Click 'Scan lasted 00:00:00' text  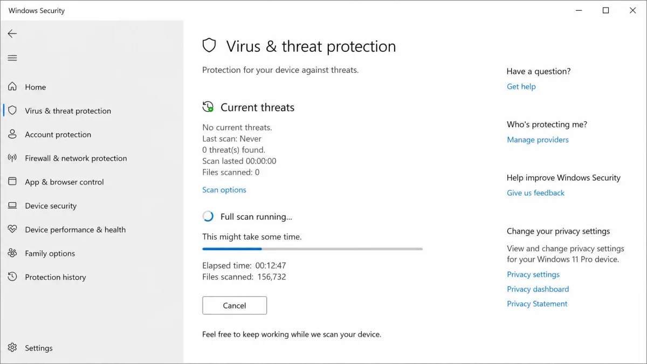[239, 161]
